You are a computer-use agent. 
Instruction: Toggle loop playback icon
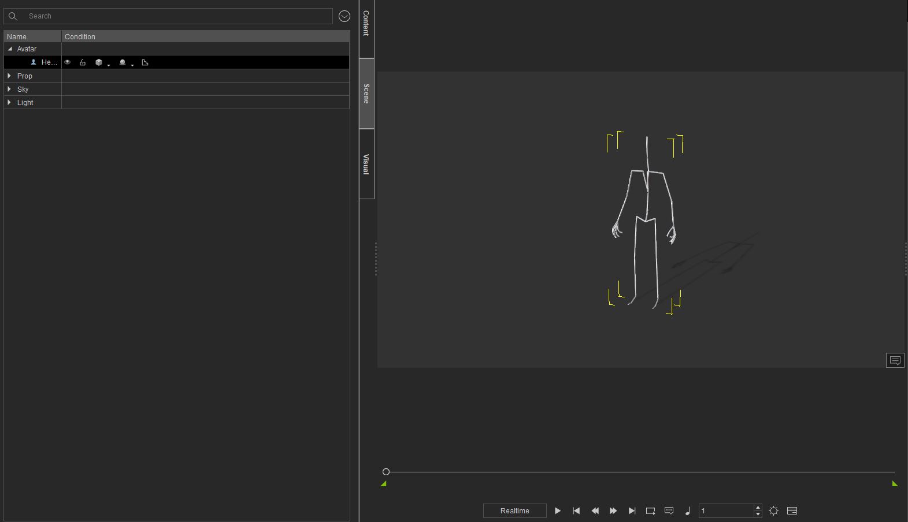click(x=650, y=510)
